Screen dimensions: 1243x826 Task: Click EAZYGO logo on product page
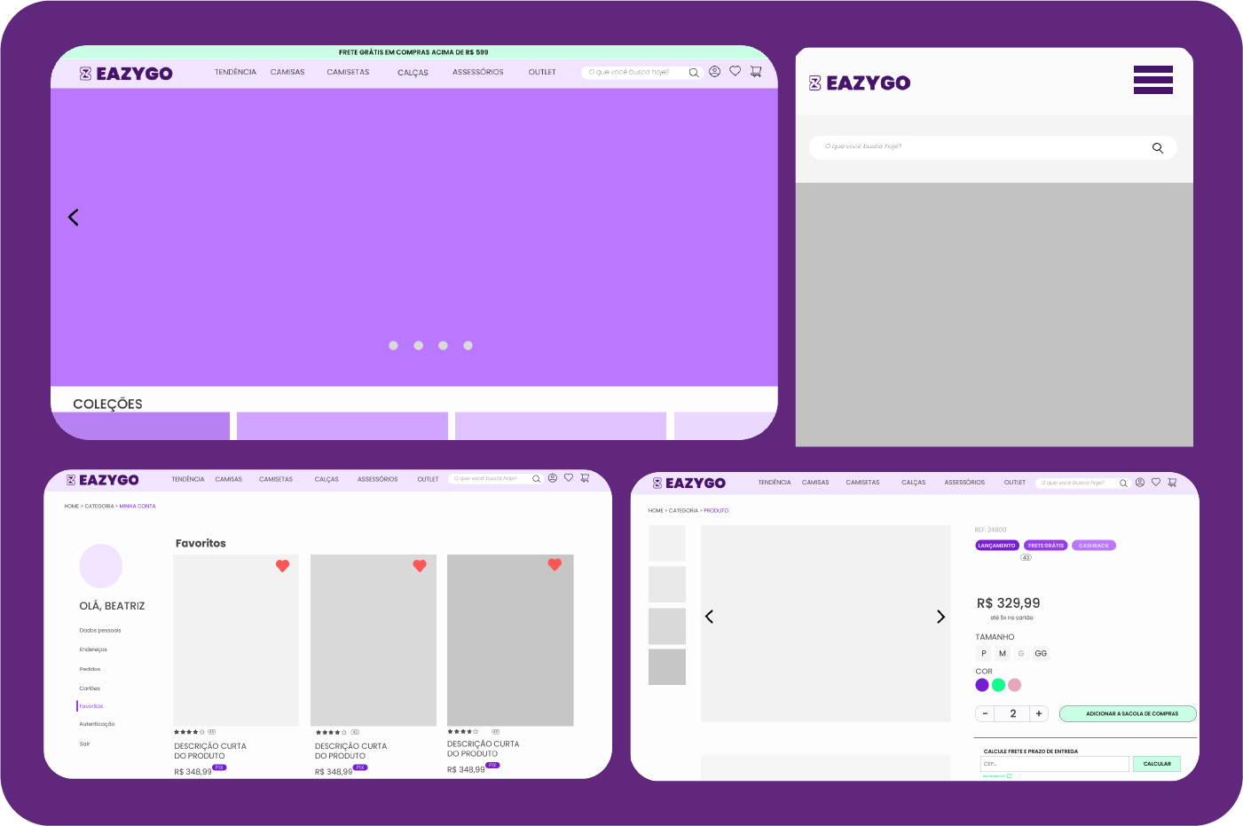[x=689, y=484]
